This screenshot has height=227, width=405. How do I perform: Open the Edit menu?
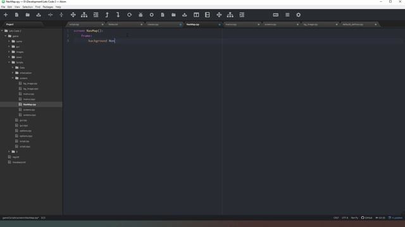9,7
